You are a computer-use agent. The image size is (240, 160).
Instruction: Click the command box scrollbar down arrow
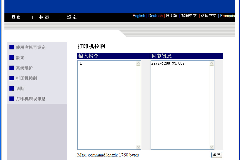click(x=139, y=147)
